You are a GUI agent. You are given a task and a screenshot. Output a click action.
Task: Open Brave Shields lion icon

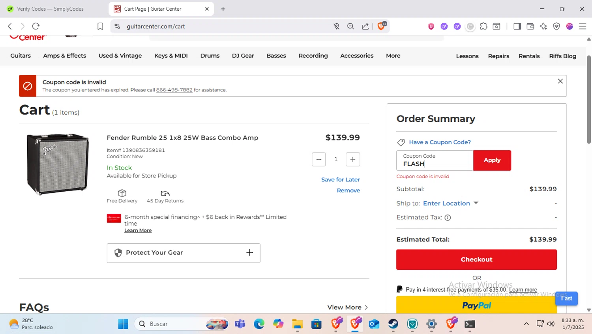click(x=382, y=26)
